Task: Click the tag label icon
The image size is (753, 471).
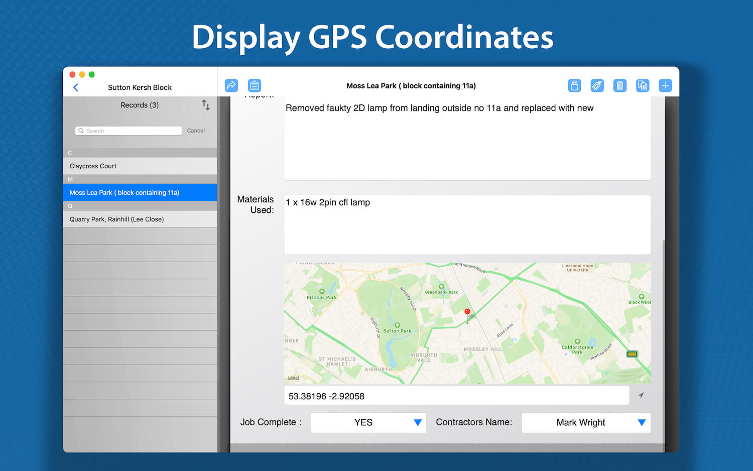Action: click(x=597, y=85)
